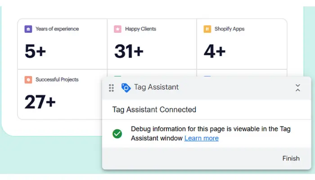The width and height of the screenshot is (315, 180).
Task: Click the Tag Assistant drag handle dots
Action: (111, 88)
